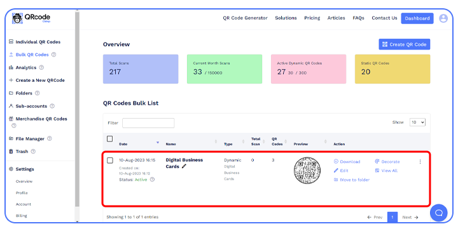Click the help icon next to Bulk QR Codes
This screenshot has height=231, width=458.
click(53, 55)
